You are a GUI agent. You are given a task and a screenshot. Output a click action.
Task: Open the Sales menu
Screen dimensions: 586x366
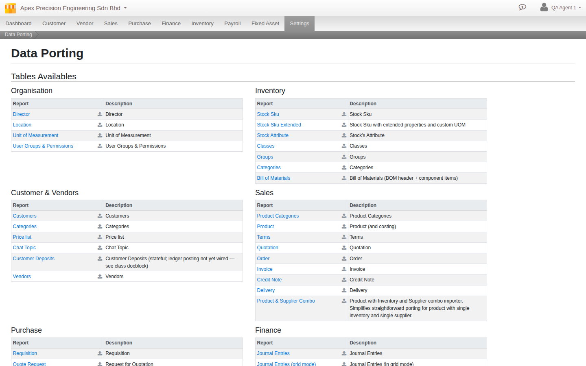tap(111, 24)
